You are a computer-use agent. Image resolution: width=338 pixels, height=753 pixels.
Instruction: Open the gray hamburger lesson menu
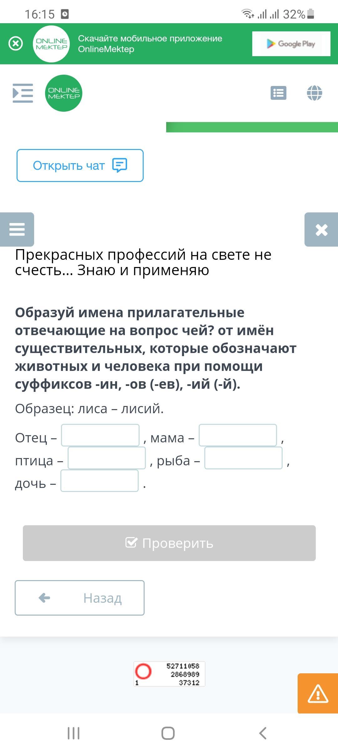[x=17, y=229]
